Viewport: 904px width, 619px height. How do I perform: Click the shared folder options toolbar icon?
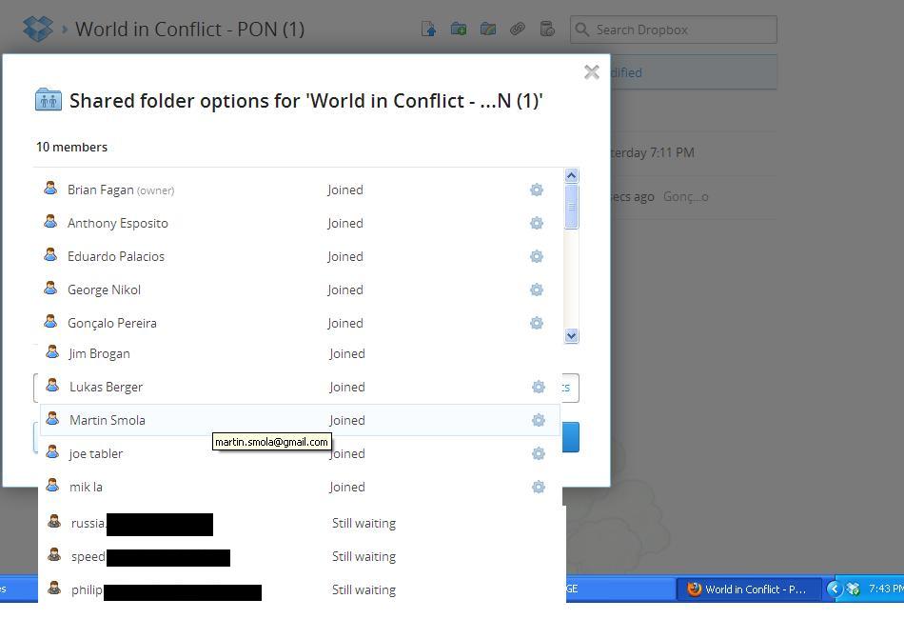(488, 30)
